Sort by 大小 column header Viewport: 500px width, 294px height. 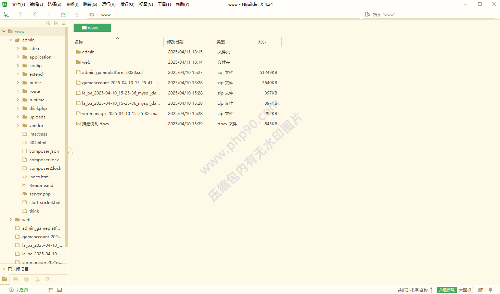coord(262,42)
